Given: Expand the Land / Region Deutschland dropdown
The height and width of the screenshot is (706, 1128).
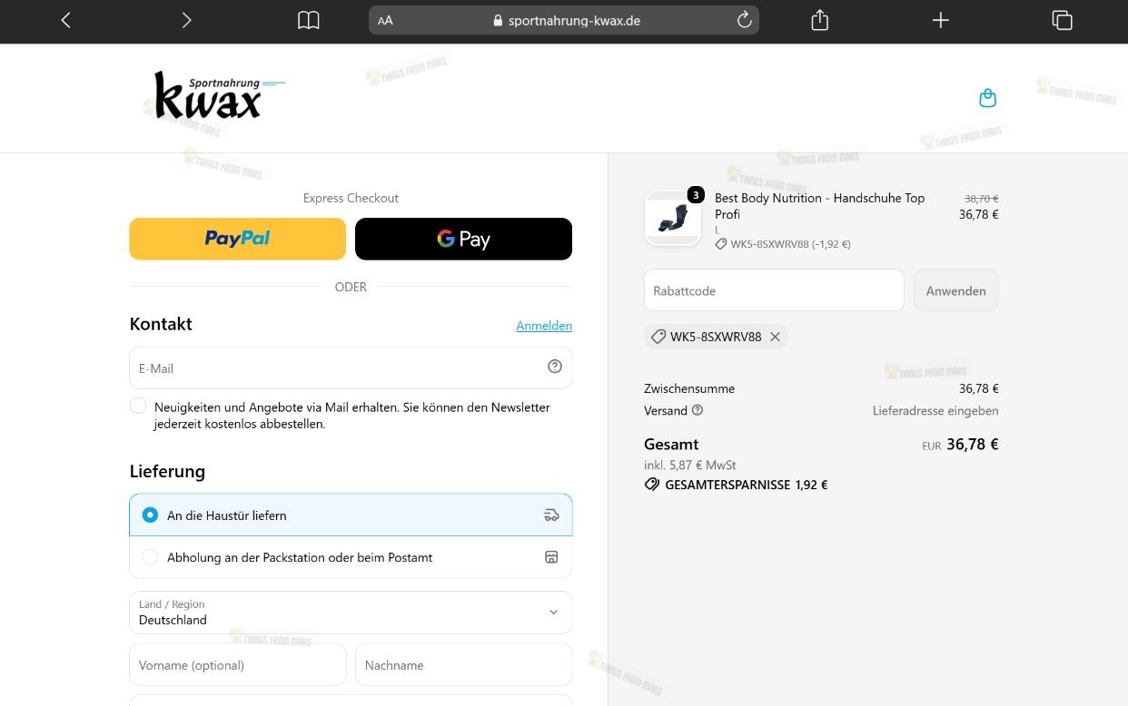Looking at the screenshot, I should [x=351, y=613].
